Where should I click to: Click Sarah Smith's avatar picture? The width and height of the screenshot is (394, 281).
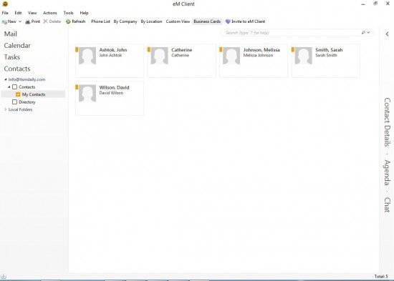[303, 56]
